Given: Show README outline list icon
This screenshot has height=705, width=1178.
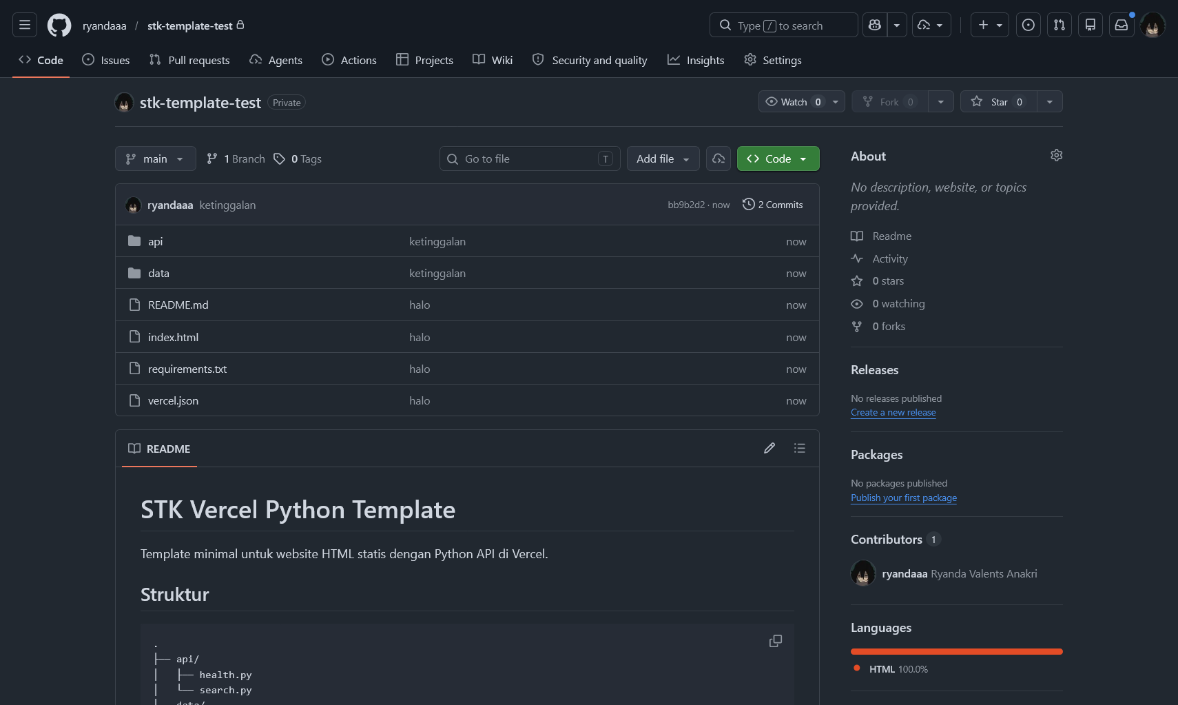Looking at the screenshot, I should [800, 448].
